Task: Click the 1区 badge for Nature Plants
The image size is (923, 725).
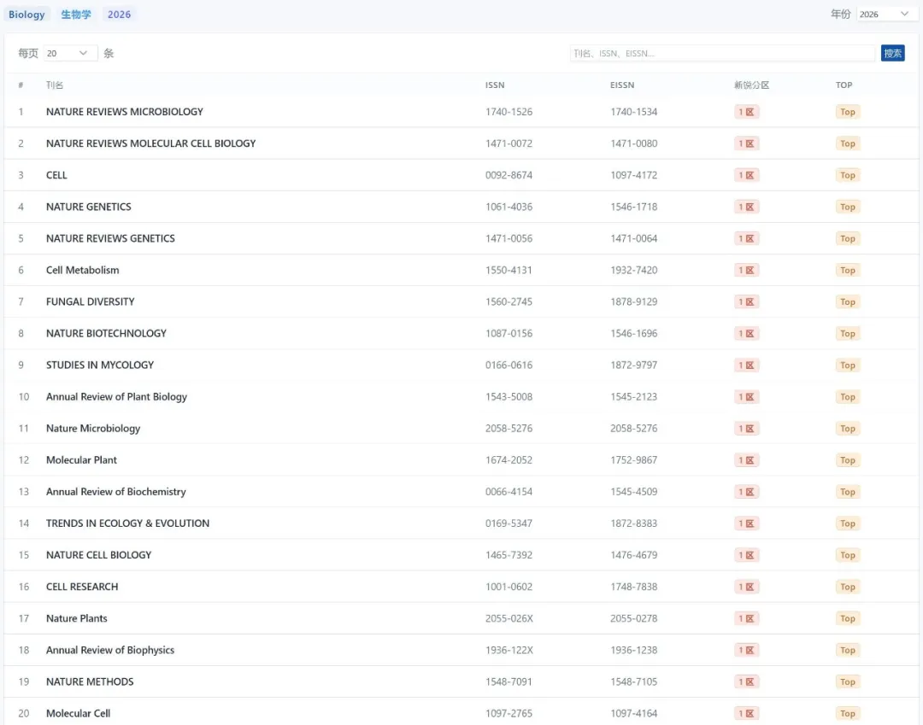Action: point(746,618)
